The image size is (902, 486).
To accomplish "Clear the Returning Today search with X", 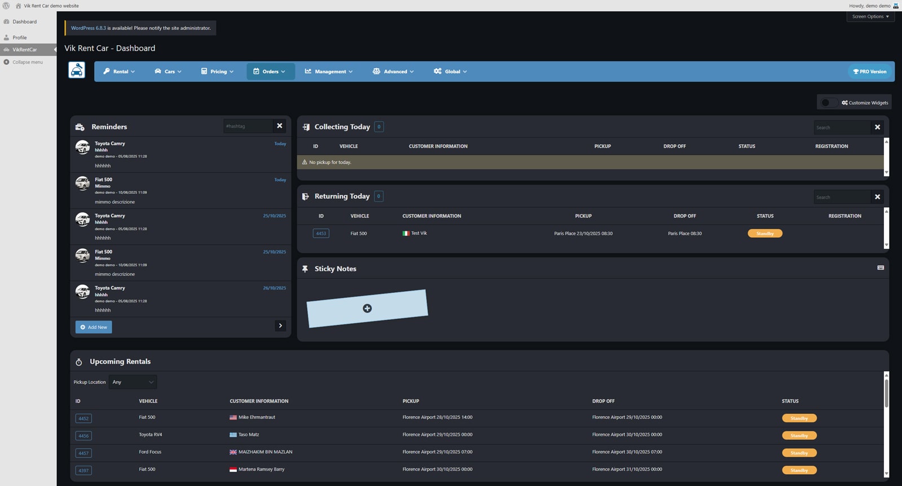I will click(x=877, y=197).
